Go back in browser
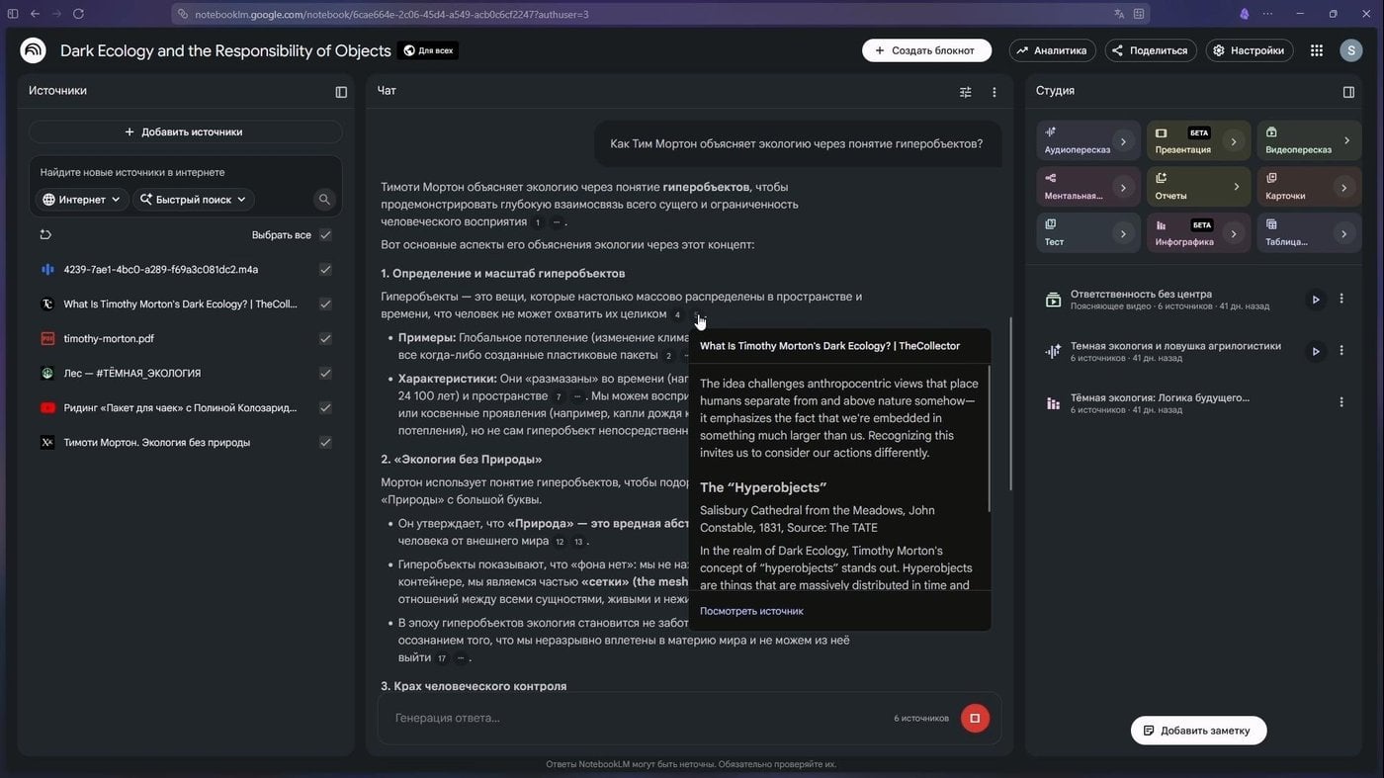Screen dimensions: 1384x778 click(x=36, y=14)
